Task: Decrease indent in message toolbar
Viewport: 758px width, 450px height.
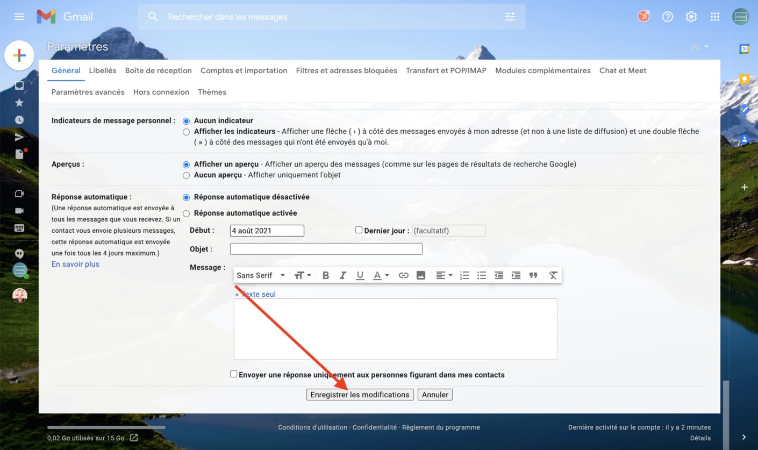Action: (499, 275)
